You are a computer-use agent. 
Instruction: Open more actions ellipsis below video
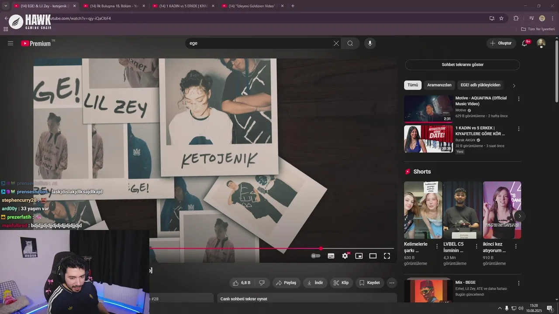tap(392, 283)
